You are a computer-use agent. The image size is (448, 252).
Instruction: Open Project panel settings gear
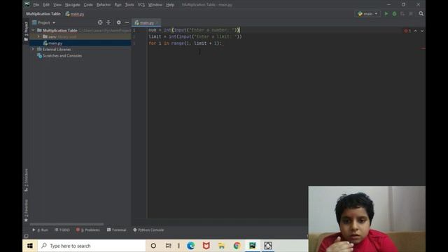118,22
